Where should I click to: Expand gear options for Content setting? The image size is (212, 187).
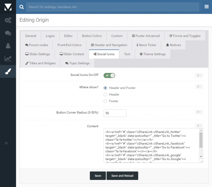pyautogui.click(x=199, y=126)
